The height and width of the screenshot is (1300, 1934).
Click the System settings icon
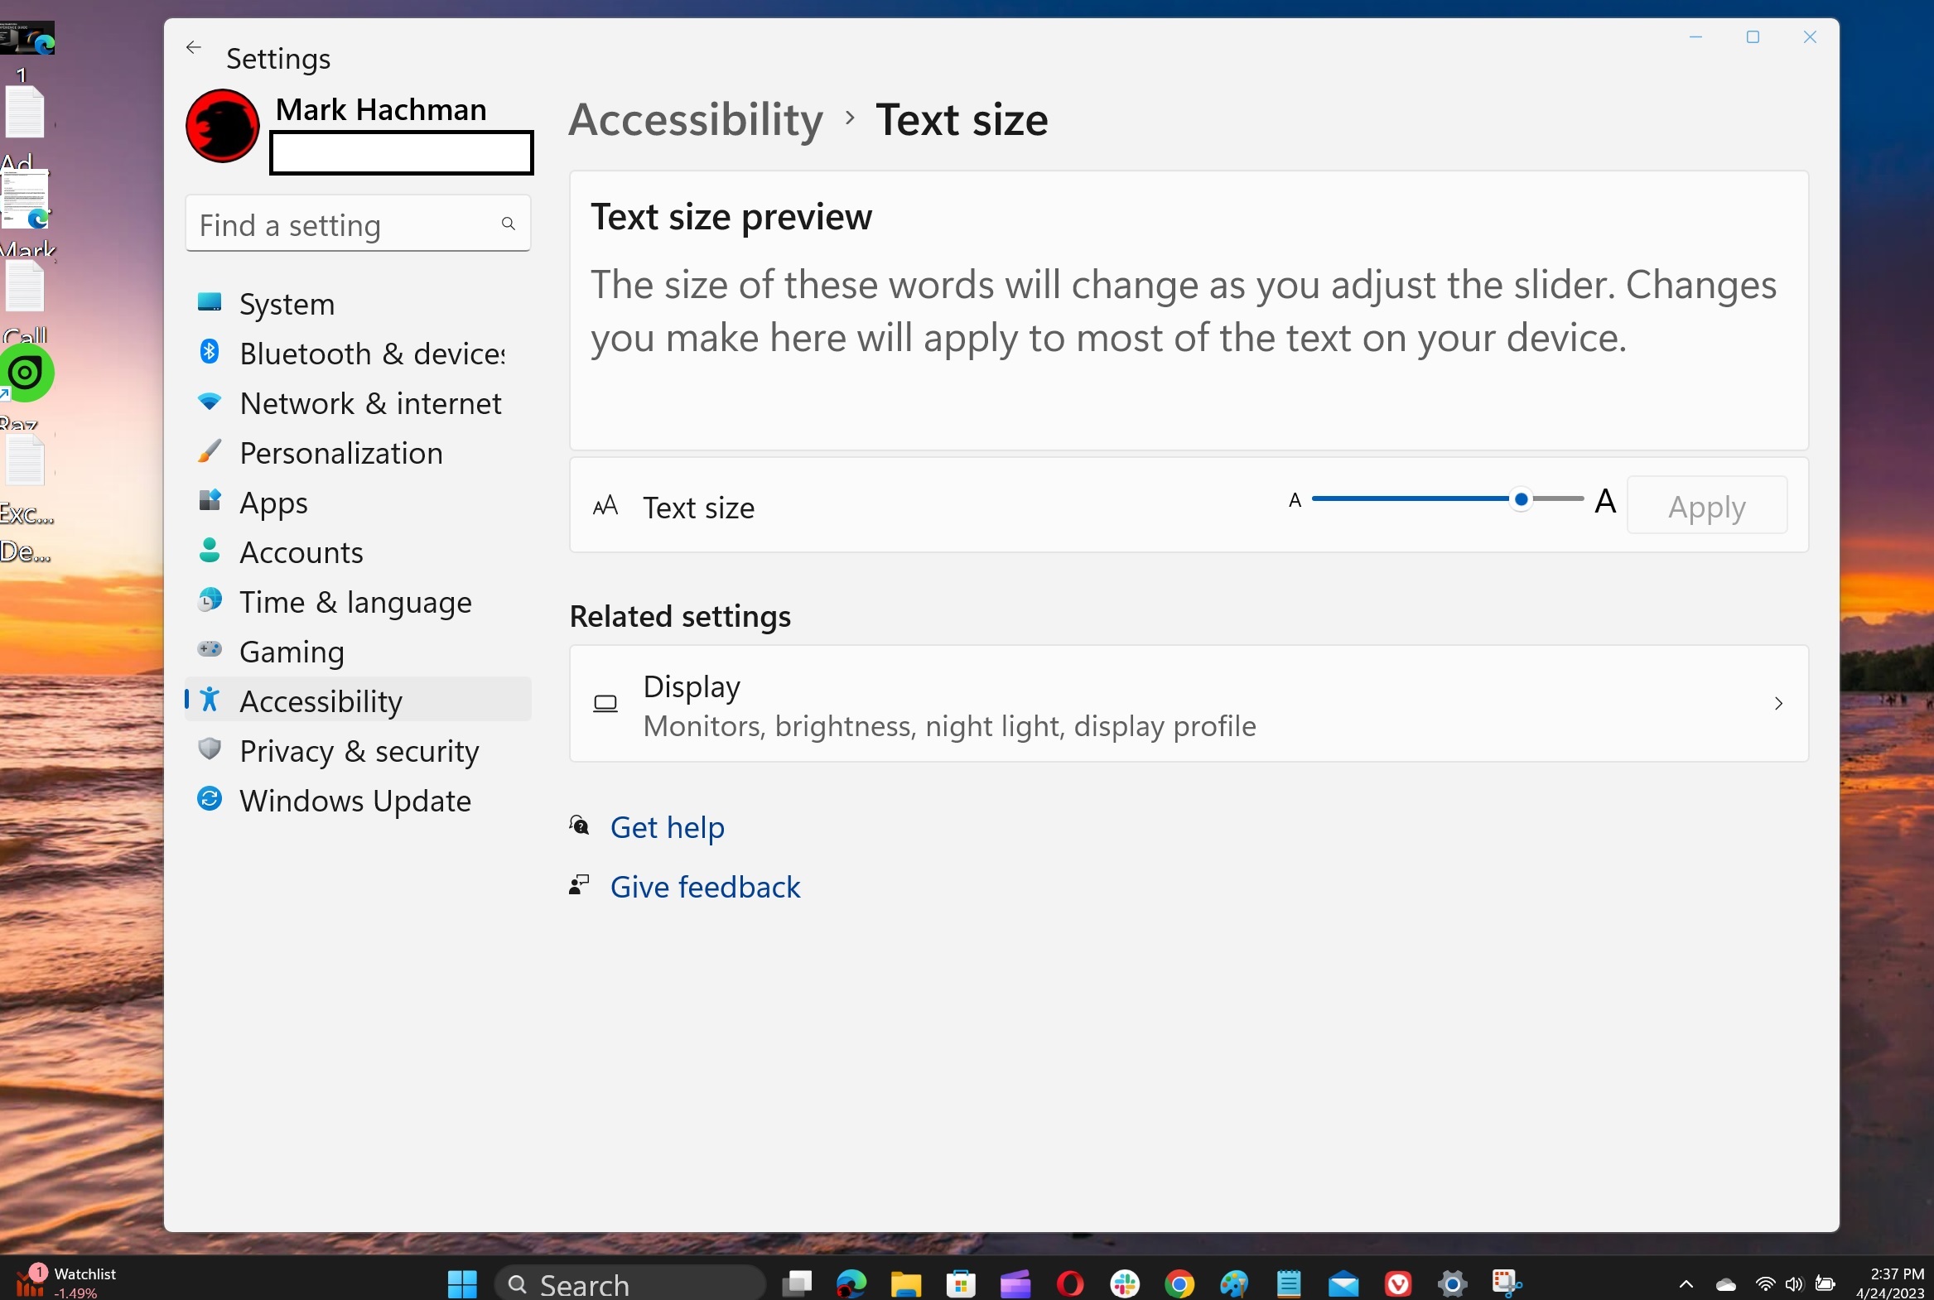tap(209, 301)
